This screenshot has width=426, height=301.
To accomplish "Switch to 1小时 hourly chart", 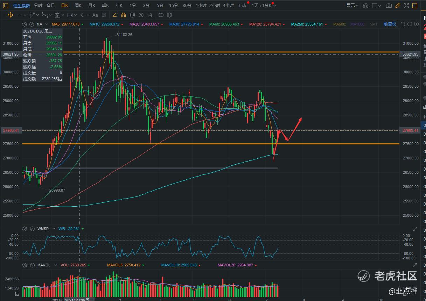I will (201, 6).
